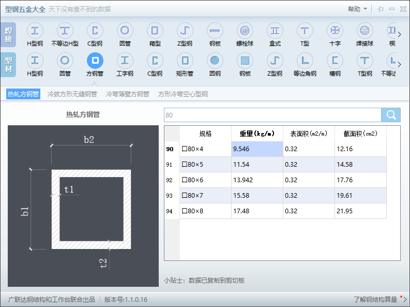Choose the welded 十字 cross section icon

click(335, 32)
